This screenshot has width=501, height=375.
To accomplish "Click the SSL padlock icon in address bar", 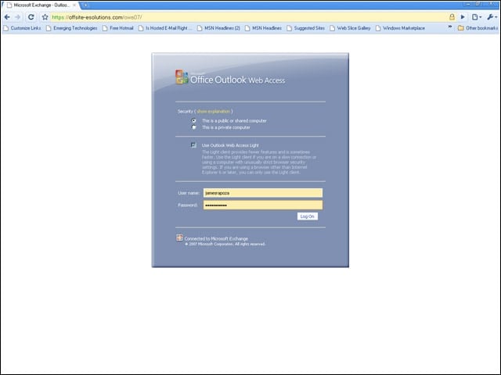I will (x=452, y=17).
